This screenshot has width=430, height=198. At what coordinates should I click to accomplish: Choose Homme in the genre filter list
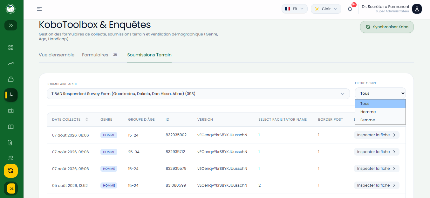380,112
